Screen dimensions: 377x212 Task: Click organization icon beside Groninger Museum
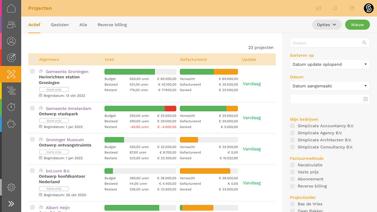tap(41, 139)
